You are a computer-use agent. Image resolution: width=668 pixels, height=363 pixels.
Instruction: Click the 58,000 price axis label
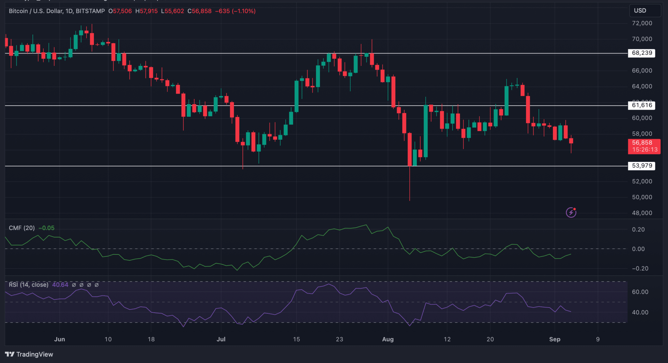[x=642, y=134]
